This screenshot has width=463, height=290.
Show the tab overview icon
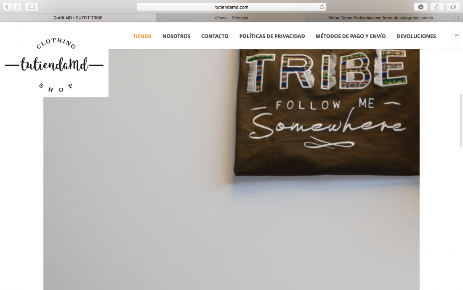[453, 7]
